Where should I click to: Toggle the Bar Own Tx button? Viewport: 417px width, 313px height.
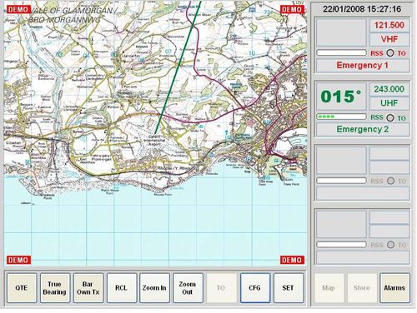pos(88,288)
